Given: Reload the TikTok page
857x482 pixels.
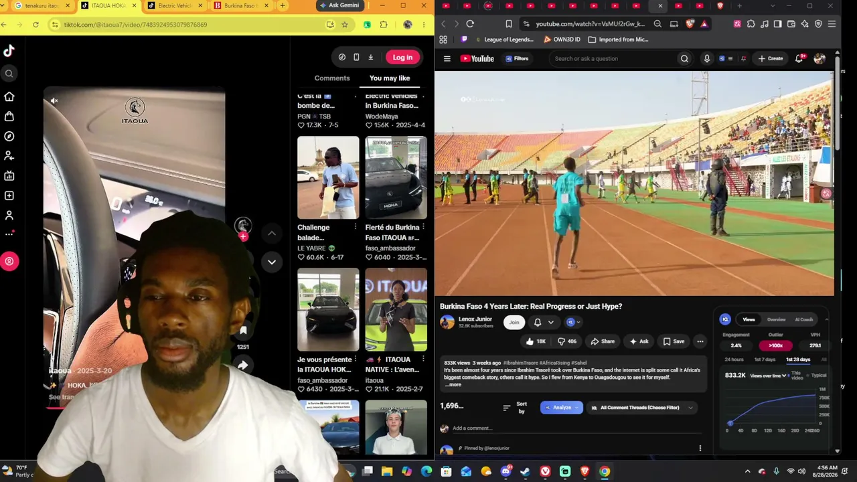Looking at the screenshot, I should (35, 25).
